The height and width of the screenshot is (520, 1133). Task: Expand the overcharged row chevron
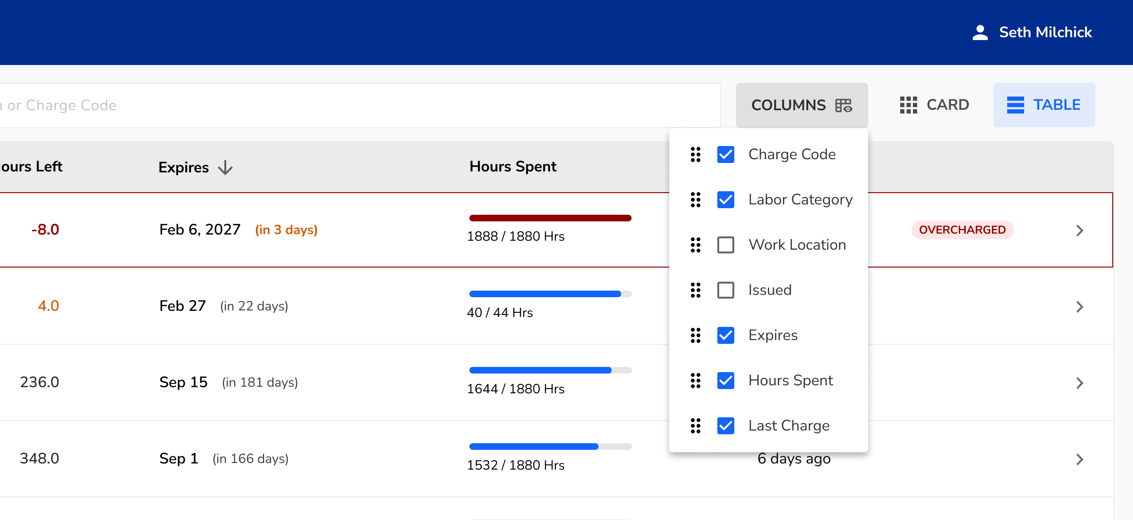(1080, 230)
